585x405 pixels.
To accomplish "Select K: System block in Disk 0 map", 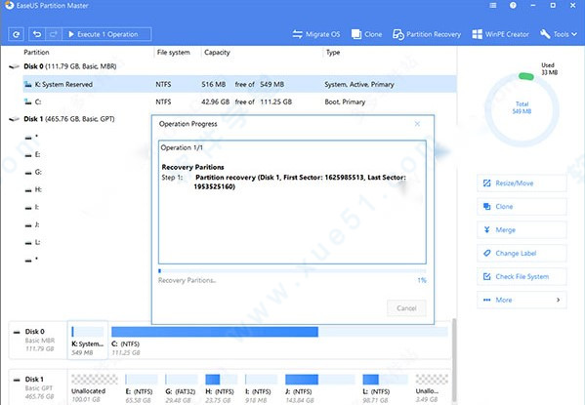I will point(88,341).
